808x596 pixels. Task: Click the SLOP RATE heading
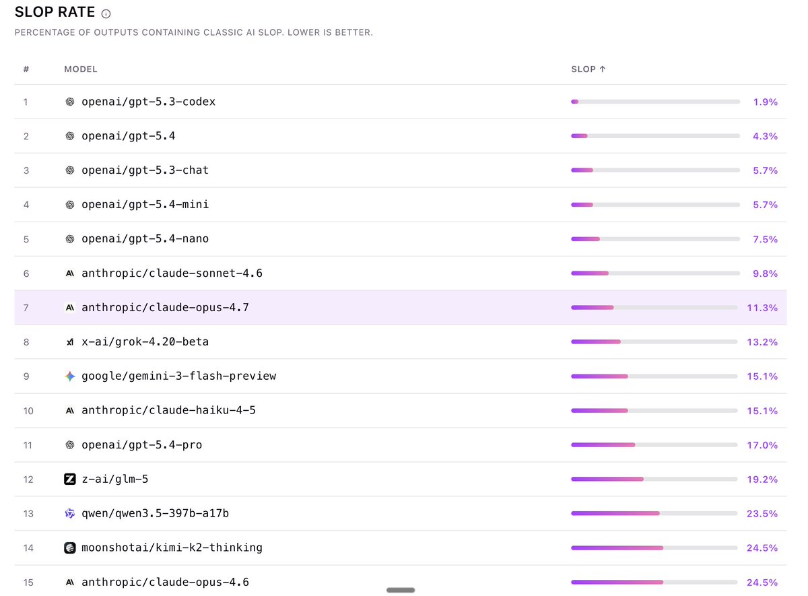[55, 13]
